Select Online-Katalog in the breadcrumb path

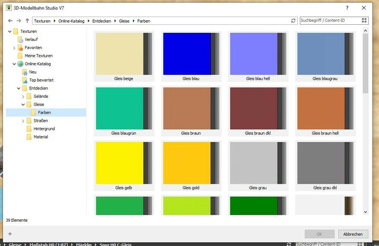pos(73,21)
